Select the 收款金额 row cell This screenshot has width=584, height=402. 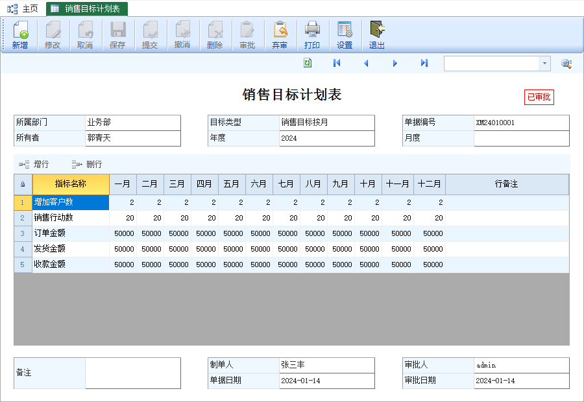pos(71,265)
